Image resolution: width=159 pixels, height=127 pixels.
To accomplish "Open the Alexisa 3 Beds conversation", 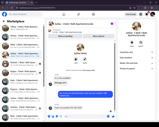I will 21,37.
